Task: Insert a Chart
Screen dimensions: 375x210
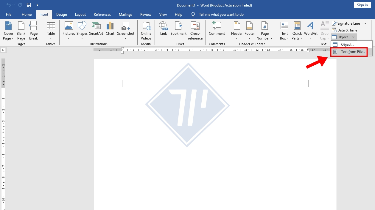Action: 110,29
